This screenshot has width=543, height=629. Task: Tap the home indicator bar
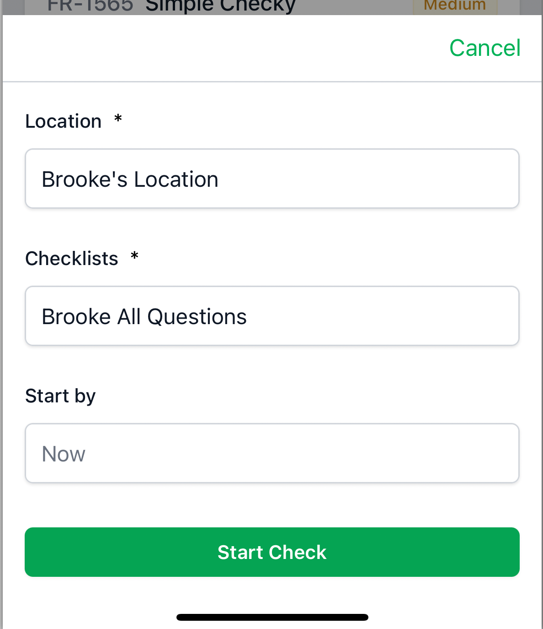[272, 617]
